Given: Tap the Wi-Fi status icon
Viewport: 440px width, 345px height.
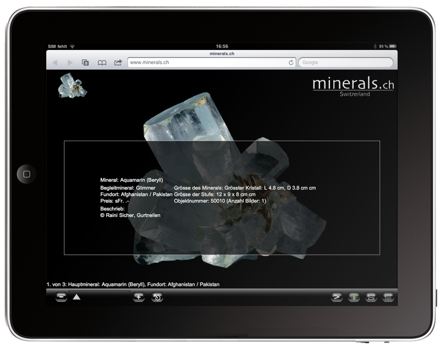Looking at the screenshot, I should tap(73, 46).
